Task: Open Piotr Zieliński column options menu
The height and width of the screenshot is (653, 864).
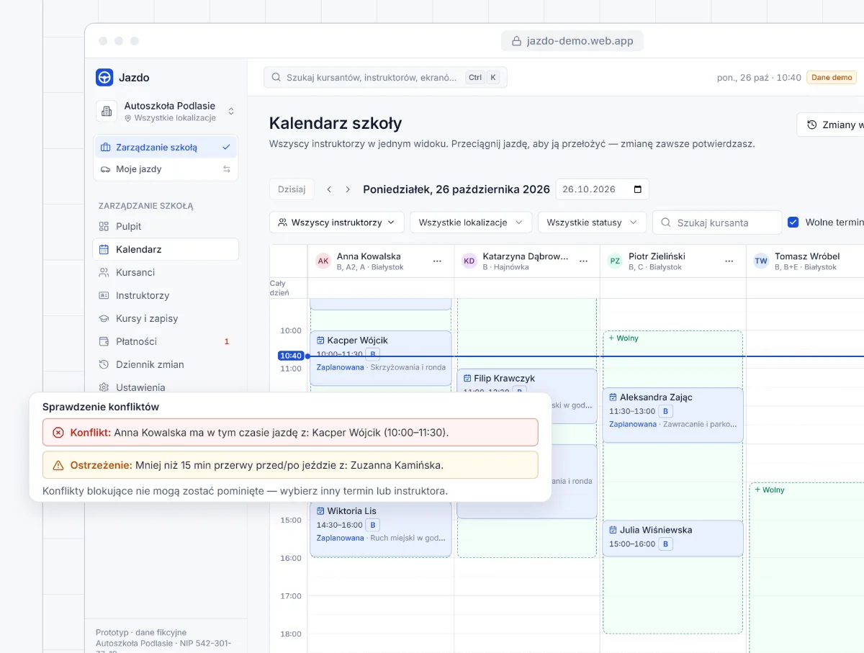Action: click(x=729, y=261)
